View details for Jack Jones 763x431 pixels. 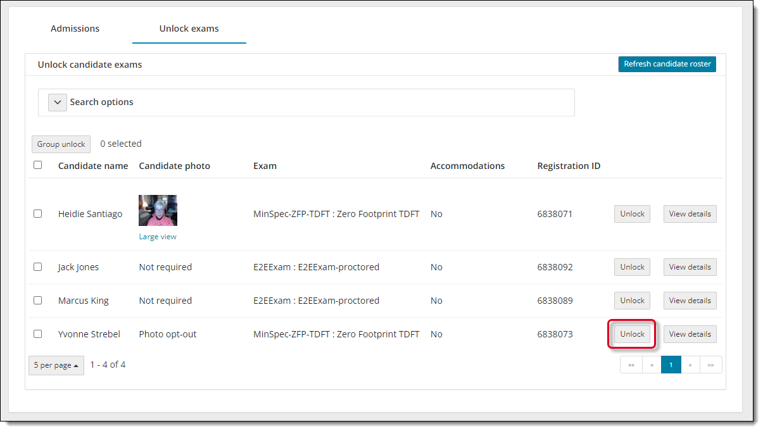coord(690,267)
